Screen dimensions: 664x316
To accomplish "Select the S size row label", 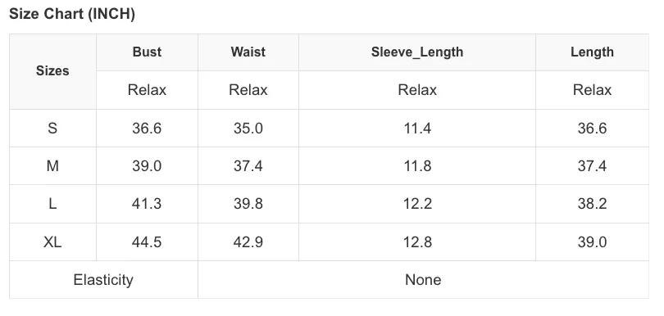I will coord(52,128).
